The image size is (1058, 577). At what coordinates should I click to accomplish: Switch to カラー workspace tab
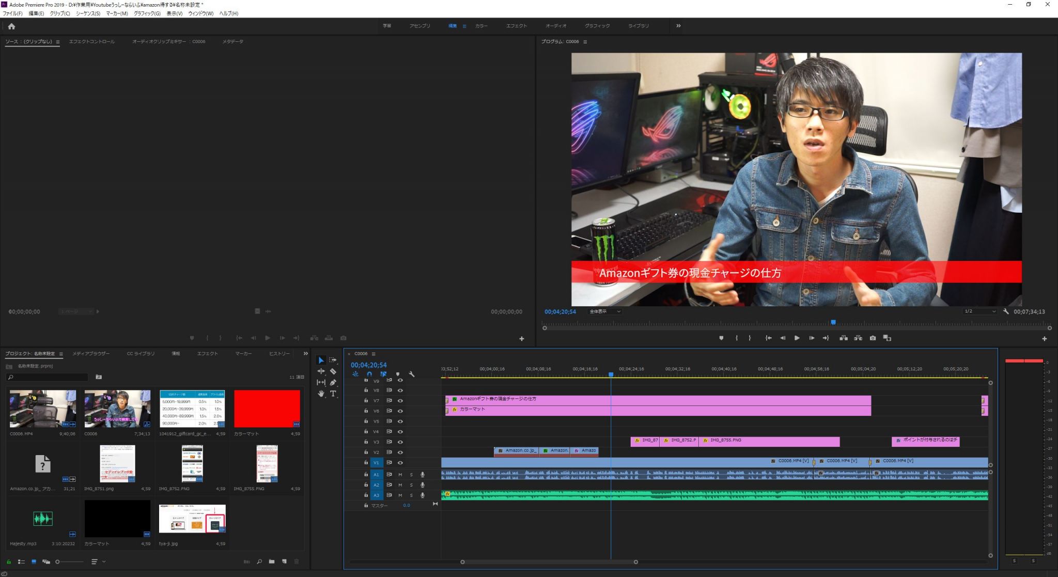coord(481,26)
